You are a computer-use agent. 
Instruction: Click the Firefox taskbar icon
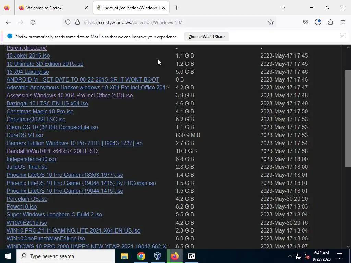click(x=174, y=256)
